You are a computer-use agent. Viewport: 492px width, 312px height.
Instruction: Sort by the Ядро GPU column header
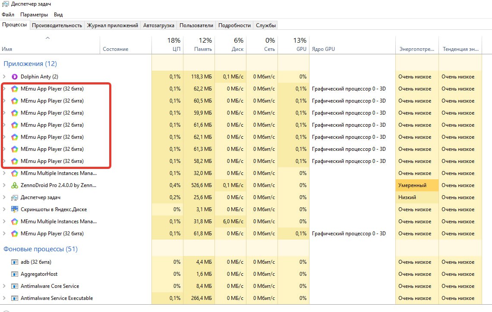tap(352, 45)
